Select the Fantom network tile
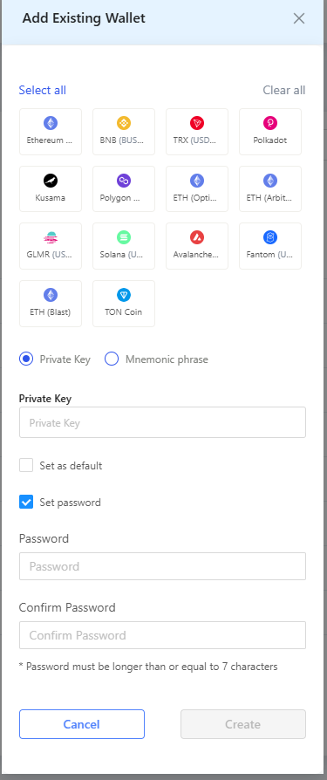Viewport: 327px width, 780px height. point(270,246)
